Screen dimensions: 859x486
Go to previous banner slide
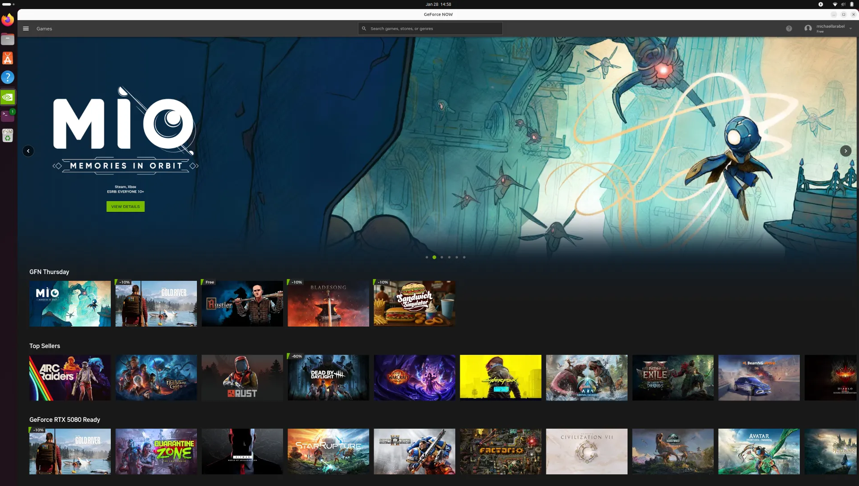click(x=28, y=151)
